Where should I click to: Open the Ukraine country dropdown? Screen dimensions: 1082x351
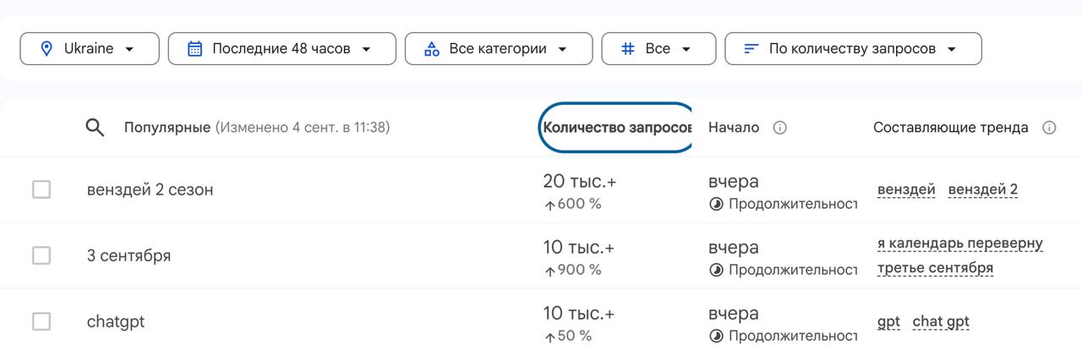[x=90, y=49]
